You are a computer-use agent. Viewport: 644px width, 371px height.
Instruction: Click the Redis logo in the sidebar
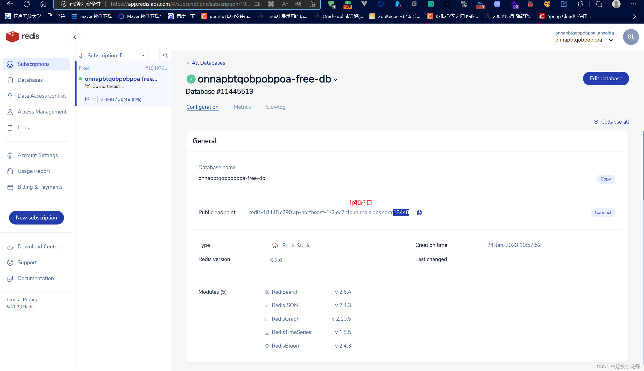point(22,36)
